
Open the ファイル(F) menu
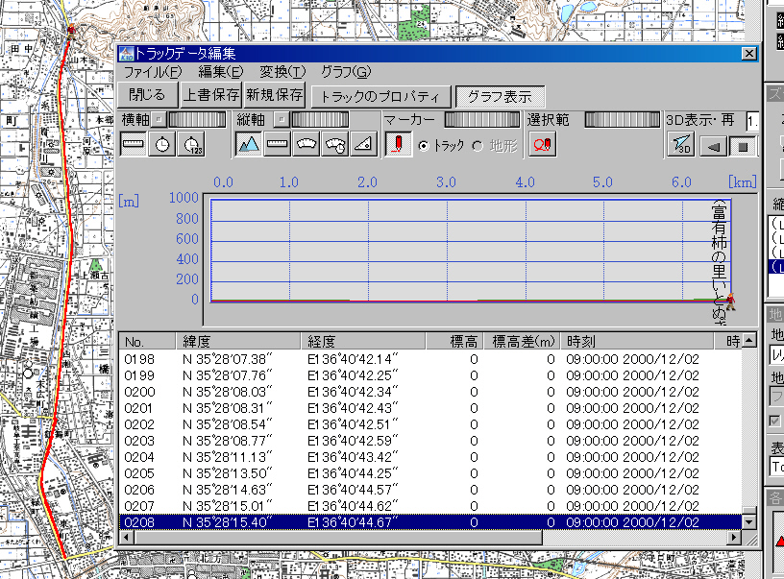(152, 72)
